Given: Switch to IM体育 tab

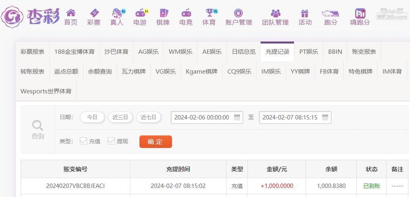Looking at the screenshot, I should point(392,71).
